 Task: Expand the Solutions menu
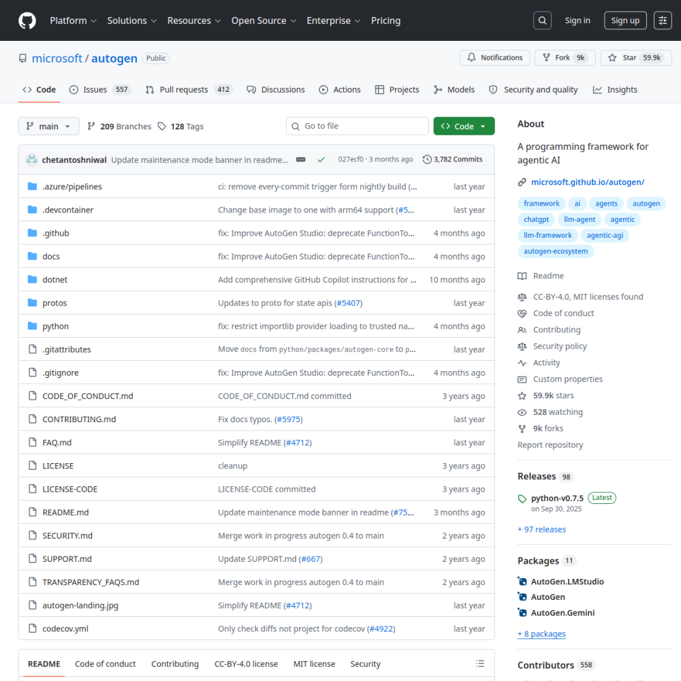131,20
